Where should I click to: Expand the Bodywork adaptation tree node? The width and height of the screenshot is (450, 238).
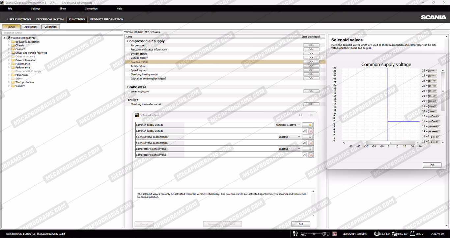click(9, 42)
